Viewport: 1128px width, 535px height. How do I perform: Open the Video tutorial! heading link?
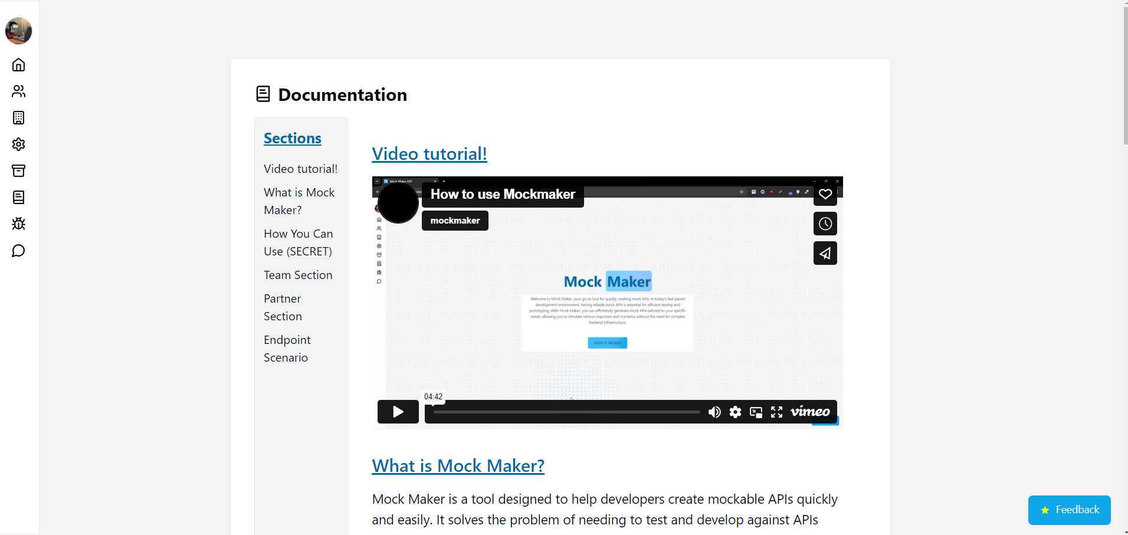point(429,154)
